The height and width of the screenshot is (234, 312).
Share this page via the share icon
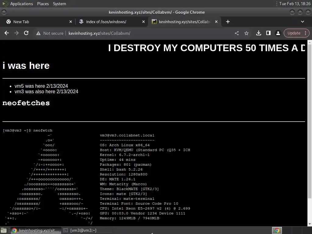point(236,33)
